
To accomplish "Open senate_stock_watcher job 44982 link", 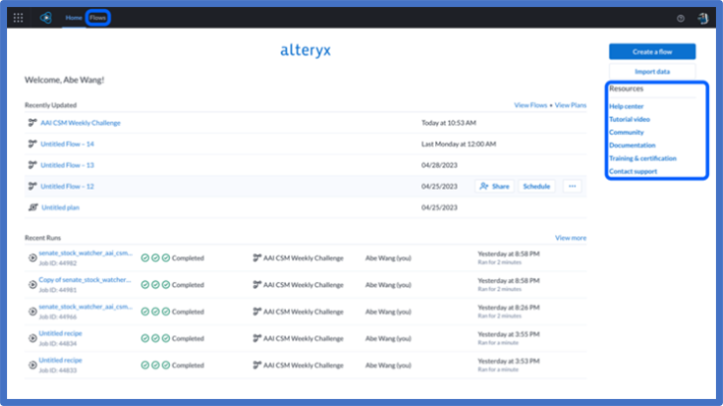I will coord(85,253).
